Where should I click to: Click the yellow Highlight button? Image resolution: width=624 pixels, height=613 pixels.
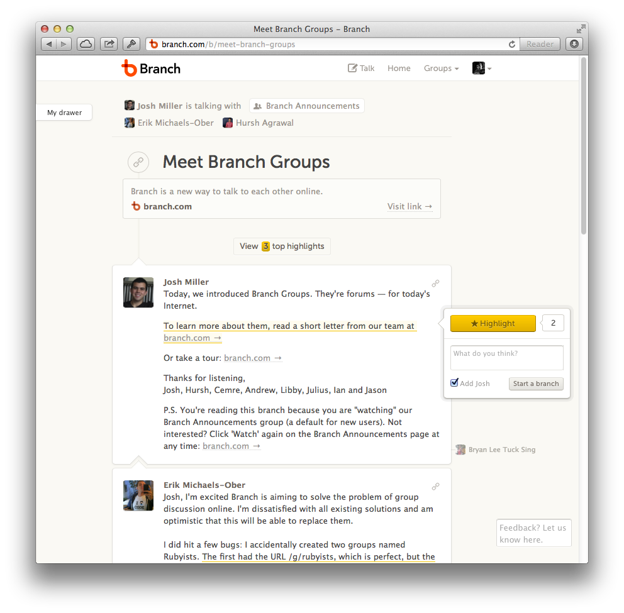coord(493,323)
